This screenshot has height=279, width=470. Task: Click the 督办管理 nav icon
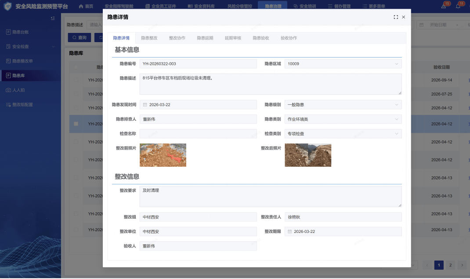tap(330, 6)
